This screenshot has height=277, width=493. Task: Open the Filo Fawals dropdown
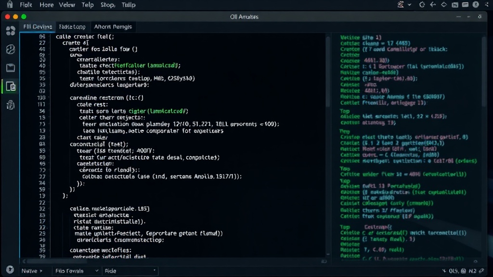click(77, 271)
